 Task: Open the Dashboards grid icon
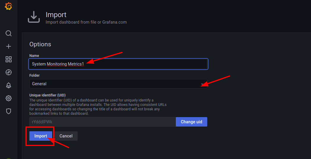click(x=9, y=59)
